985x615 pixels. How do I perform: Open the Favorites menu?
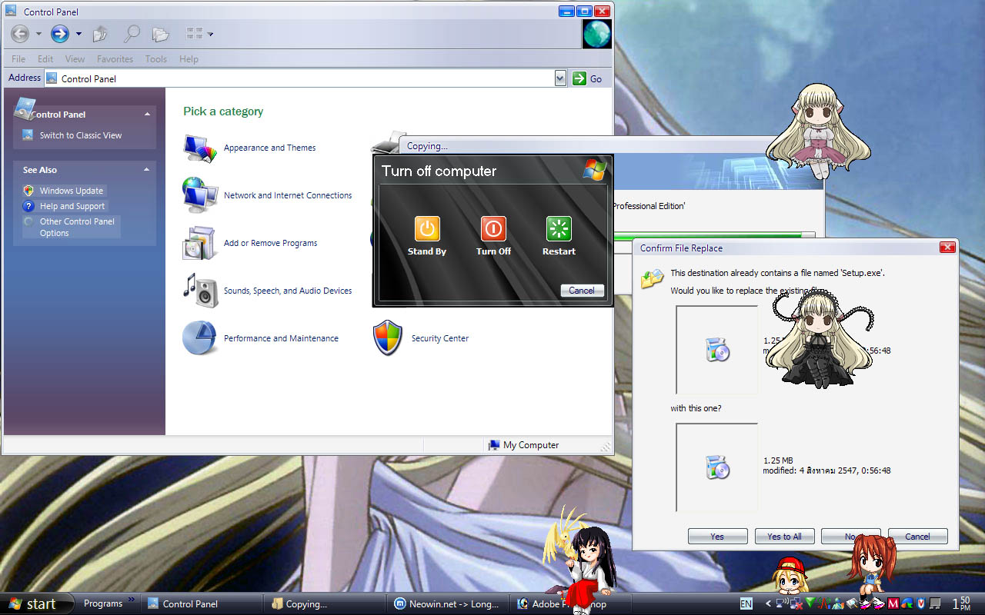click(x=115, y=59)
